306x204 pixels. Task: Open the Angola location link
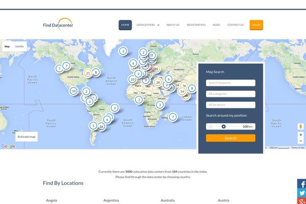coord(52,200)
